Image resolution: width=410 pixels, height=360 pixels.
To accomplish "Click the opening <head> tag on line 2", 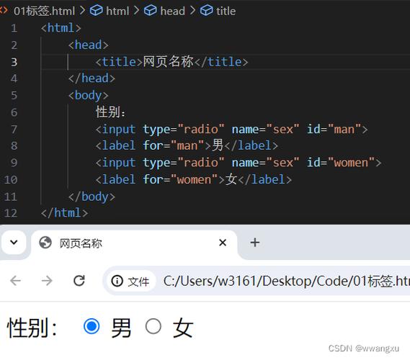I will click(x=89, y=45).
